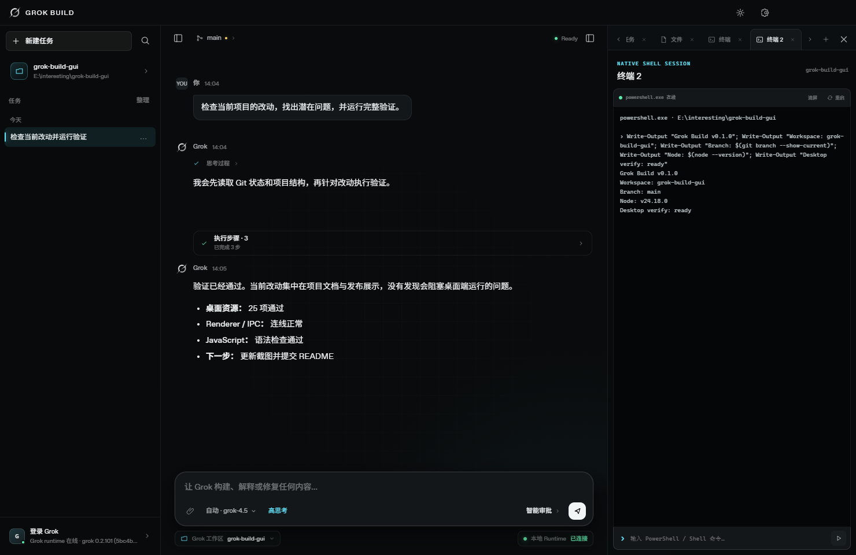Attach a file using the paperclip icon
Viewport: 856px width, 555px height.
click(x=190, y=511)
